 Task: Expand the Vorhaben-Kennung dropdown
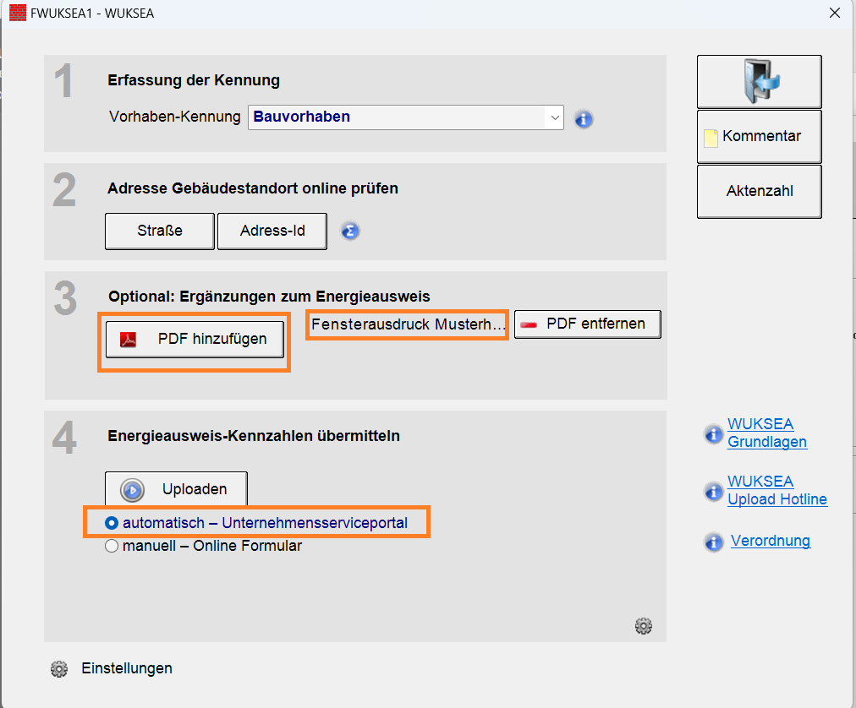(554, 117)
